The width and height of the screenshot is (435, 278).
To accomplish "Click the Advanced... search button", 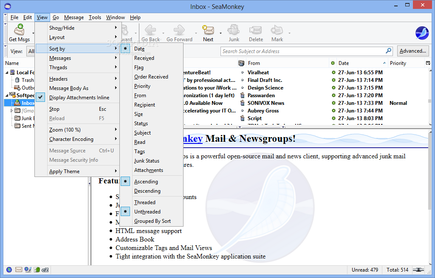I will pos(413,51).
